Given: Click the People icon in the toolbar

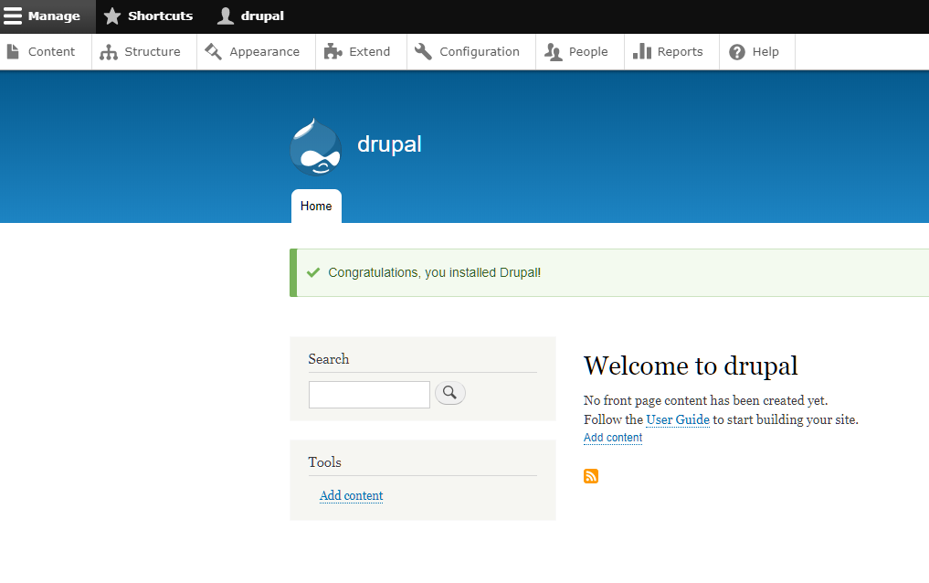Looking at the screenshot, I should coord(554,51).
